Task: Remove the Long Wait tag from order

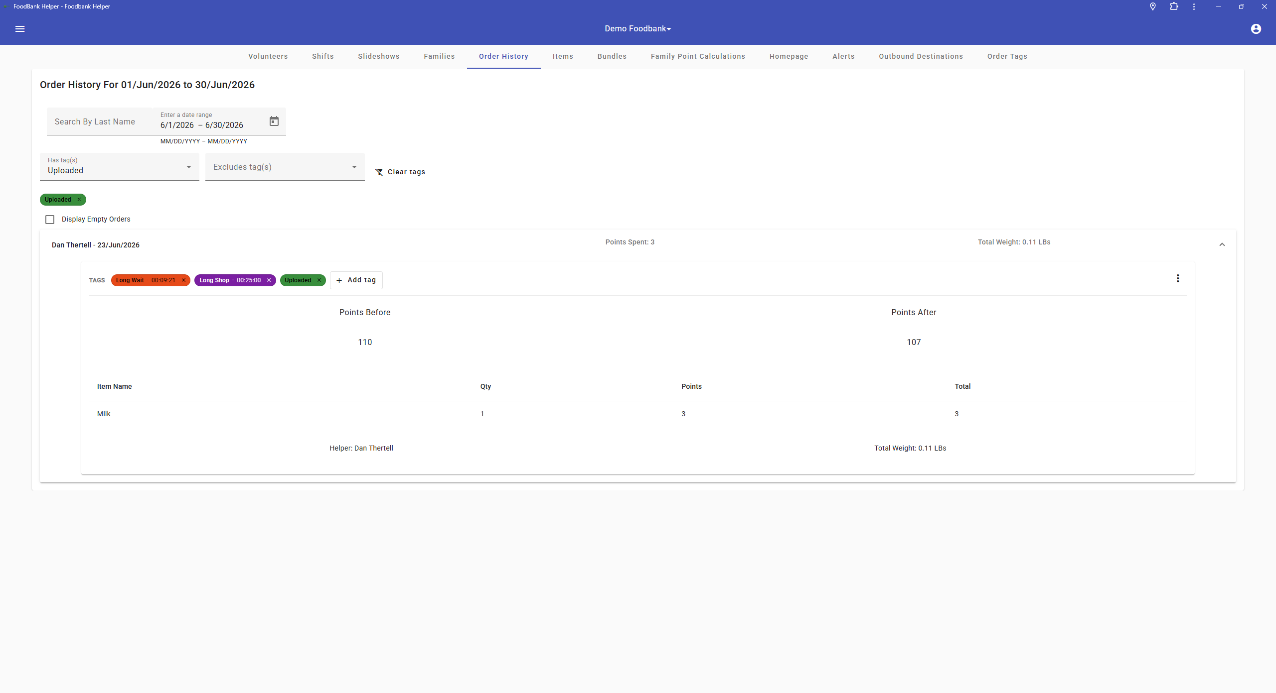Action: [183, 280]
